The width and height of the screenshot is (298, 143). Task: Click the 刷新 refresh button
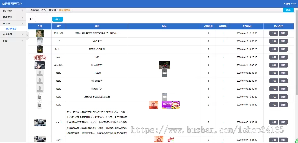(x=288, y=10)
